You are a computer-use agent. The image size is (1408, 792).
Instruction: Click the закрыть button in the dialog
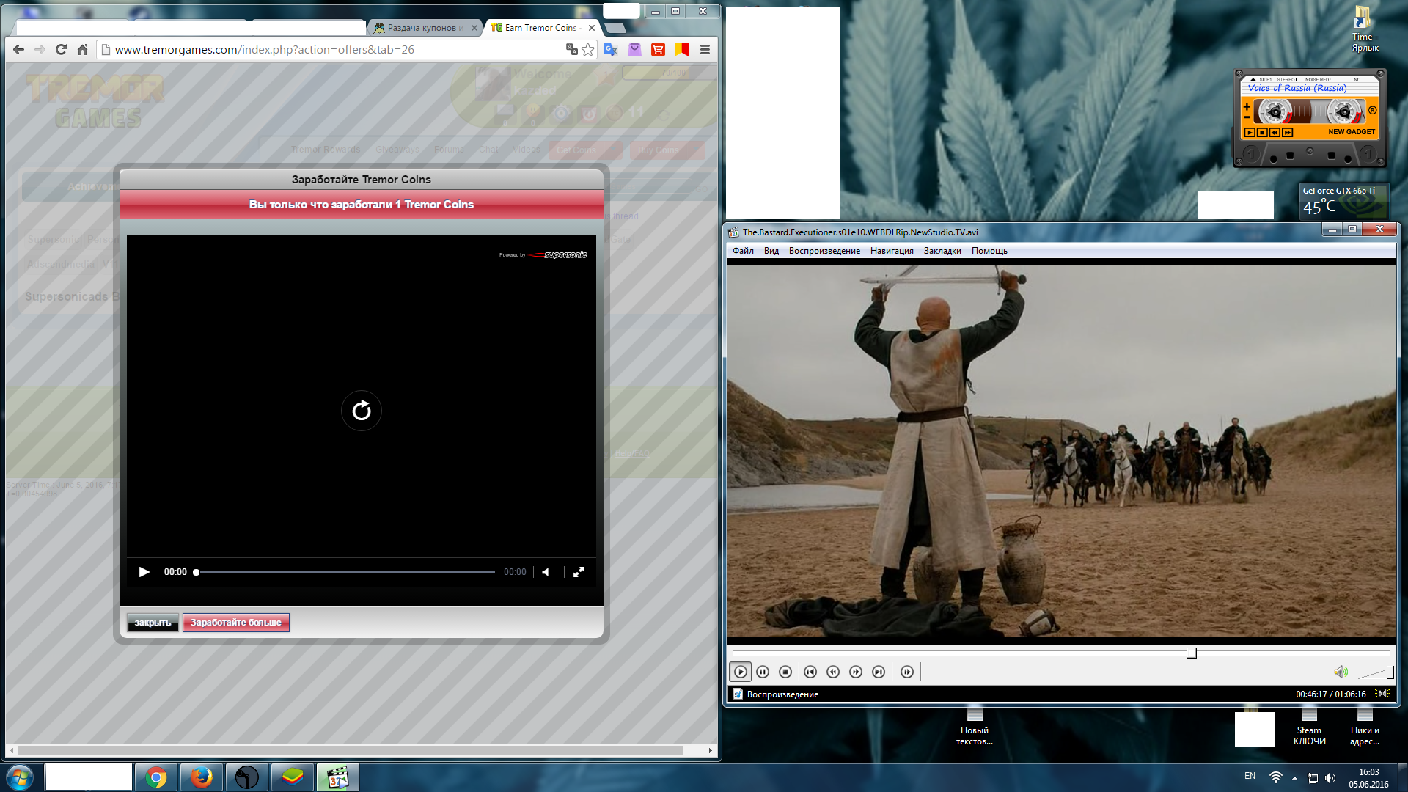153,623
